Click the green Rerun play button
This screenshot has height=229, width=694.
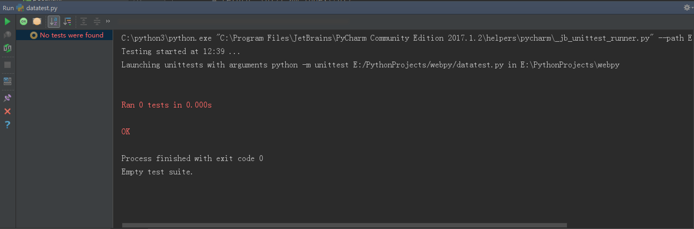[x=8, y=21]
